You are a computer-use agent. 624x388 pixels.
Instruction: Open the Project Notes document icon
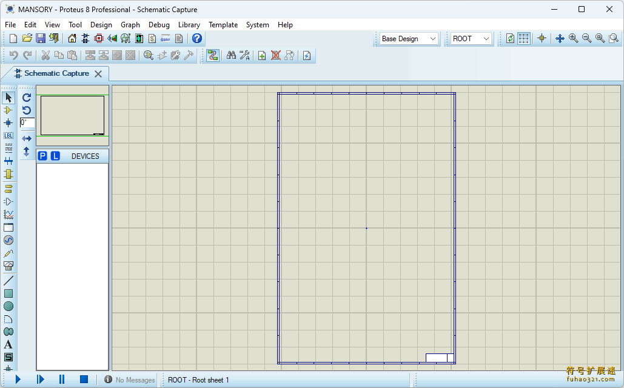point(179,39)
